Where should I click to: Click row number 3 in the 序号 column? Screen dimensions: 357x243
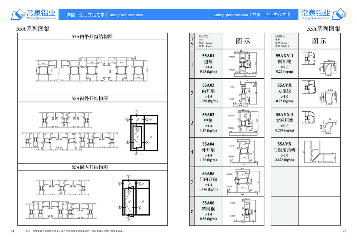[192, 123]
